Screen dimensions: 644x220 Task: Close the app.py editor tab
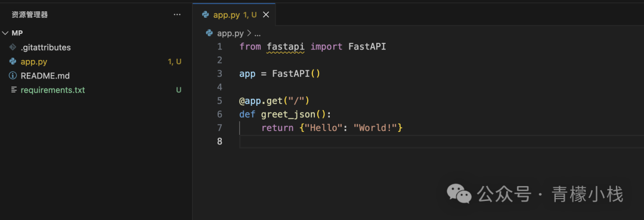click(x=266, y=15)
